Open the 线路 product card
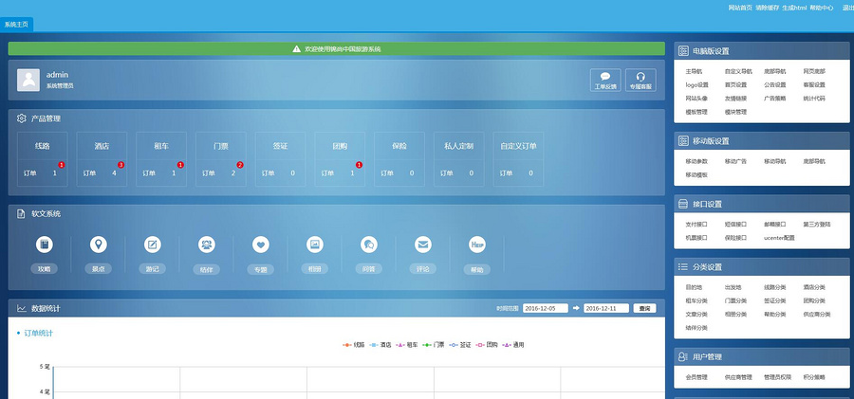 click(x=43, y=159)
